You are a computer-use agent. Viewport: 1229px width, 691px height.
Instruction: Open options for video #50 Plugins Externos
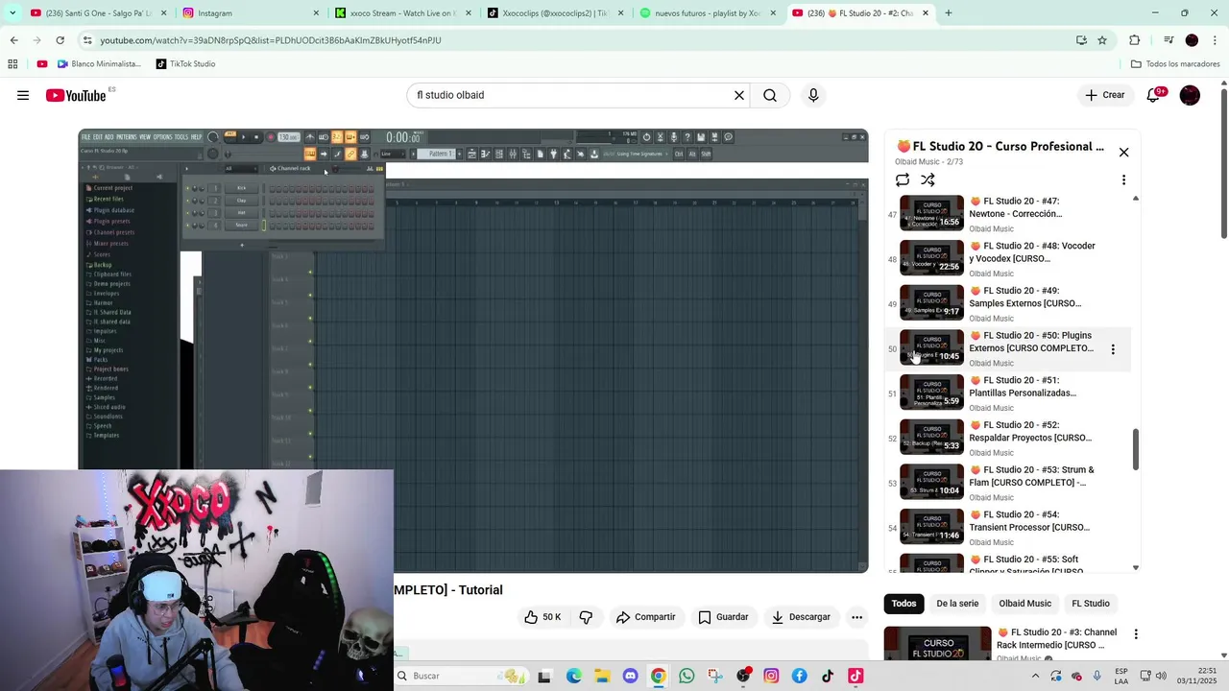coord(1113,349)
